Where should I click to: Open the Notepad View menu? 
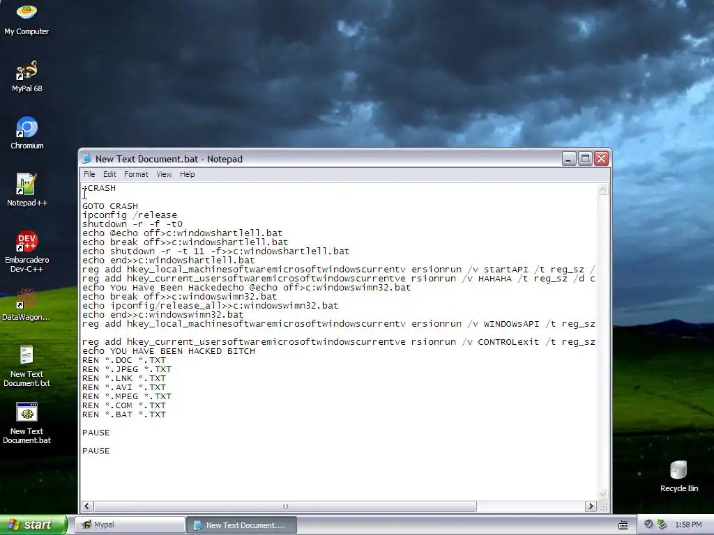[x=164, y=174]
